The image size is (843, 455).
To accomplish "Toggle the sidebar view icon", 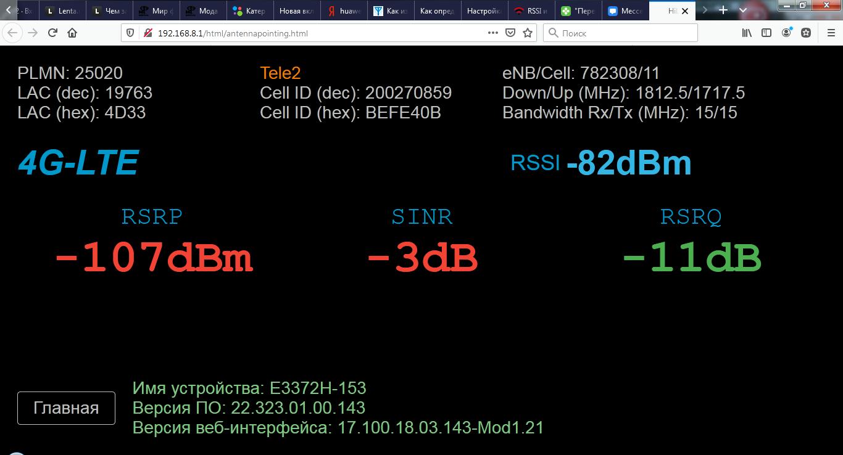I will tap(766, 33).
